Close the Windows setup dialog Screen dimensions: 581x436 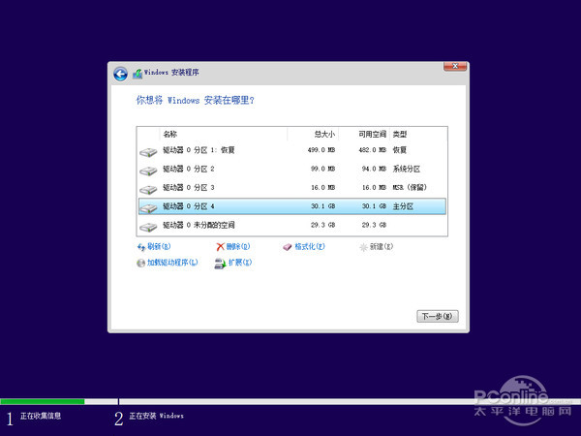pos(455,66)
